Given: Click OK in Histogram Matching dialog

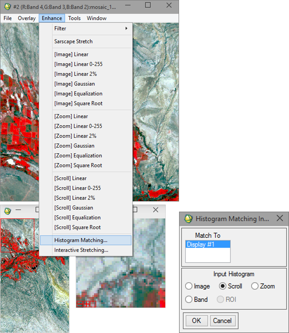Looking at the screenshot, I should click(196, 320).
